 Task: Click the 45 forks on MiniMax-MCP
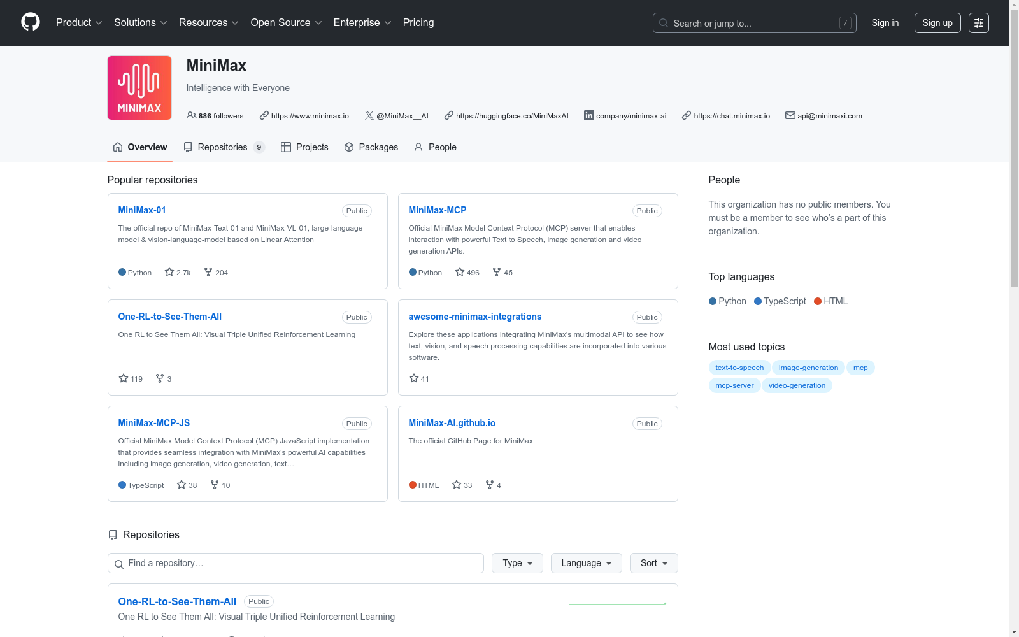502,273
